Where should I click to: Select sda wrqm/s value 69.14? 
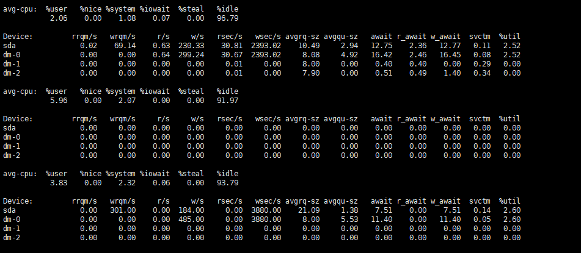(x=125, y=46)
